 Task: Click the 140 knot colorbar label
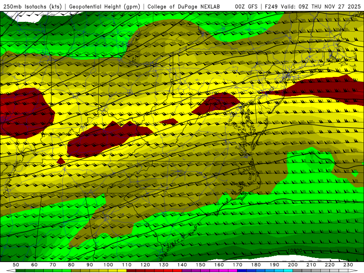(x=182, y=265)
